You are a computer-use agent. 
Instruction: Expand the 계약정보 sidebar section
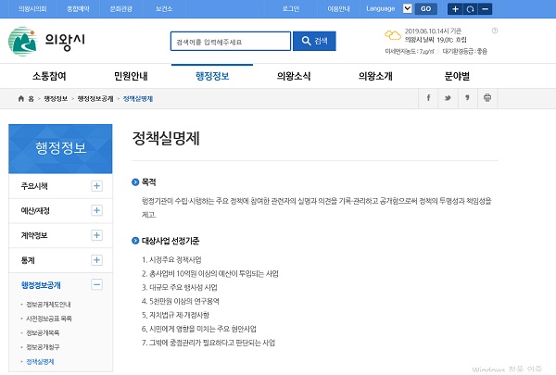tap(96, 236)
